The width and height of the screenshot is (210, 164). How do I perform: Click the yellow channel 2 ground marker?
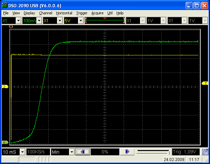click(x=5, y=87)
